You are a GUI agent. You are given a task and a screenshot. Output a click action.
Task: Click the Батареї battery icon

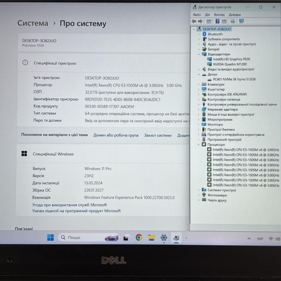204,49
